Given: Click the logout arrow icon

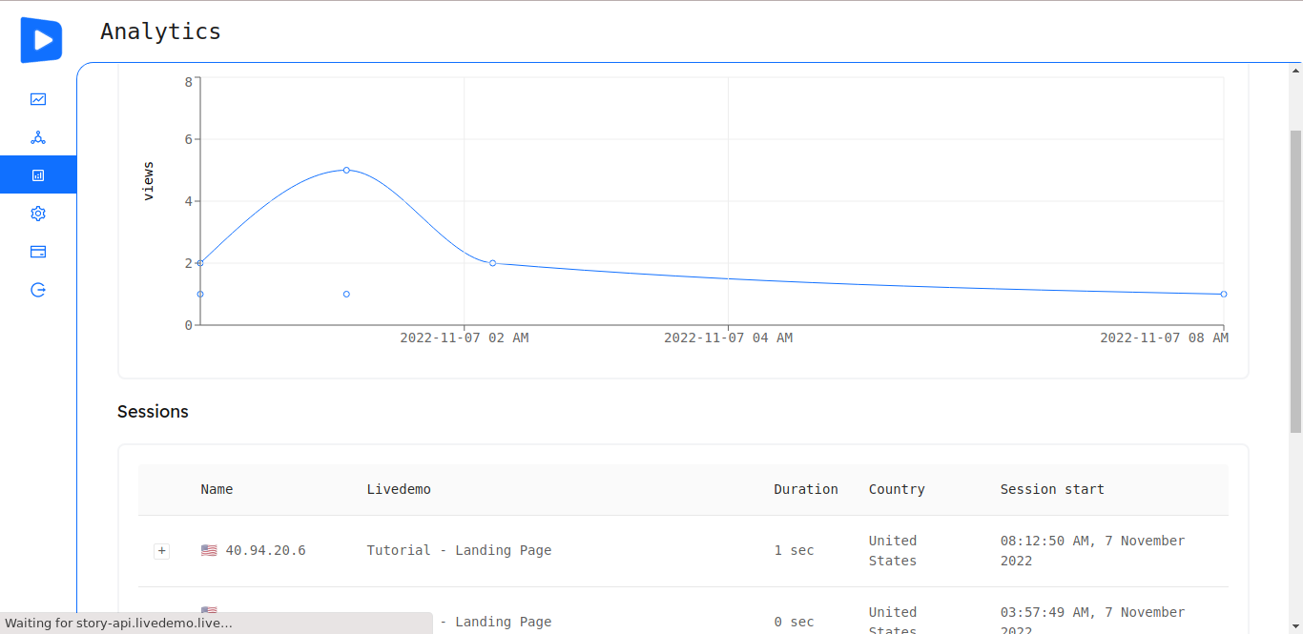Looking at the screenshot, I should pos(38,290).
